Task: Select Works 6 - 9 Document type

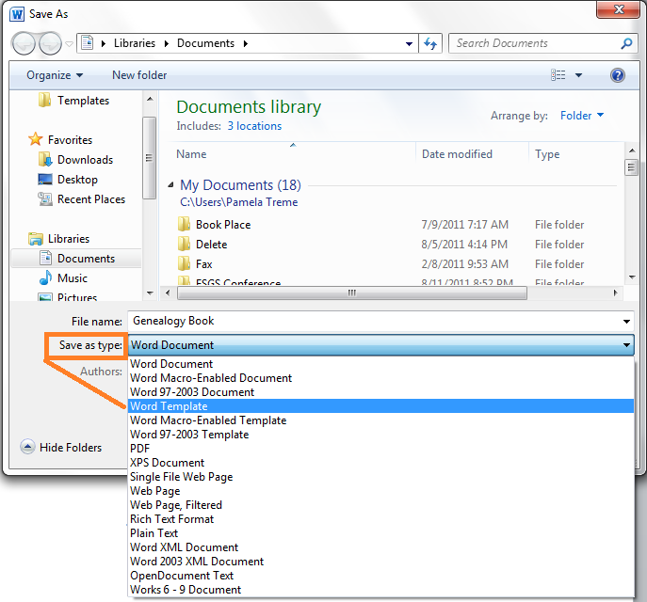Action: click(x=380, y=589)
